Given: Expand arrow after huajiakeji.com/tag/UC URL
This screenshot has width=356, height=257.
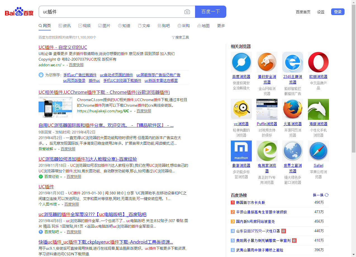Looking at the screenshot, I should pyautogui.click(x=131, y=111).
